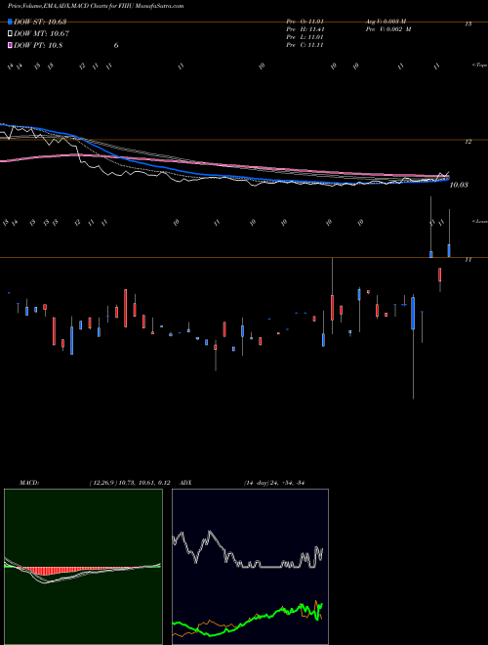Open the dark blue ADX indicator panel
488x645 pixels.
(x=250, y=567)
